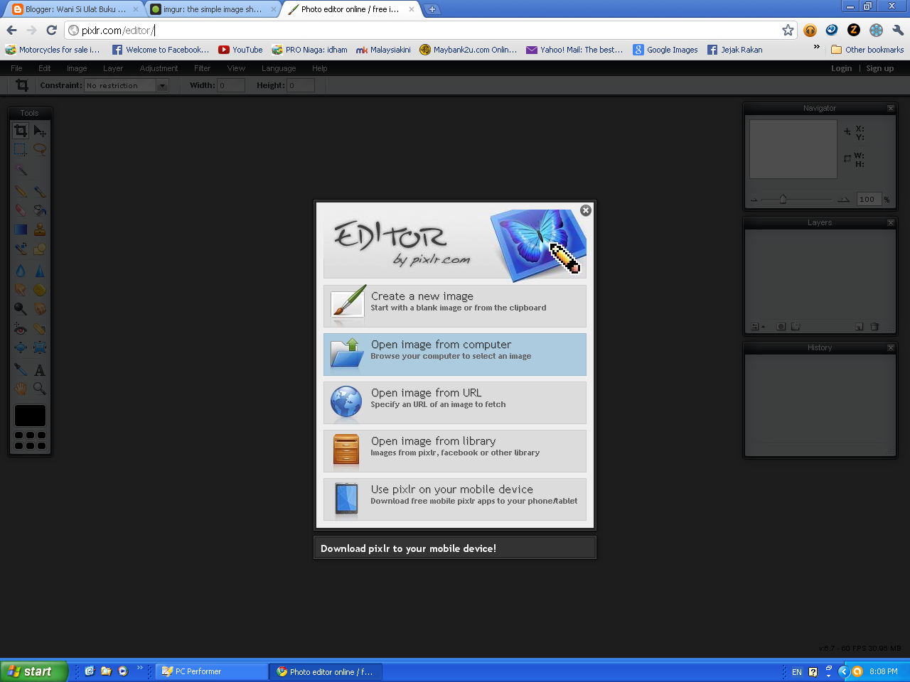Open the View menu
The height and width of the screenshot is (682, 910).
[236, 68]
